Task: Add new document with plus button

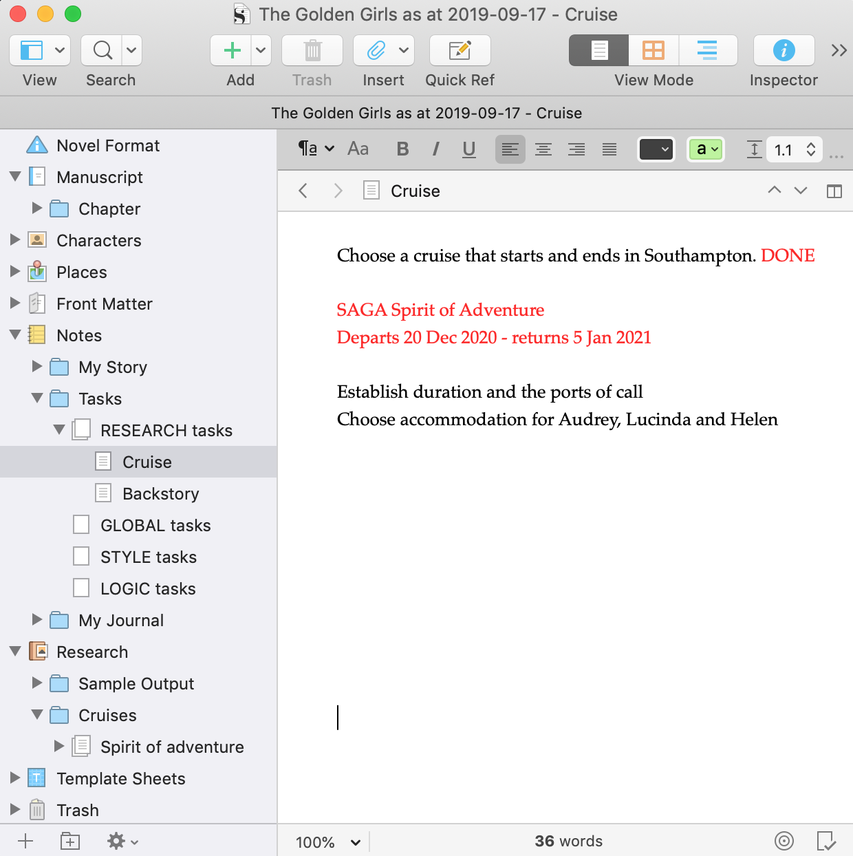Action: pos(25,841)
